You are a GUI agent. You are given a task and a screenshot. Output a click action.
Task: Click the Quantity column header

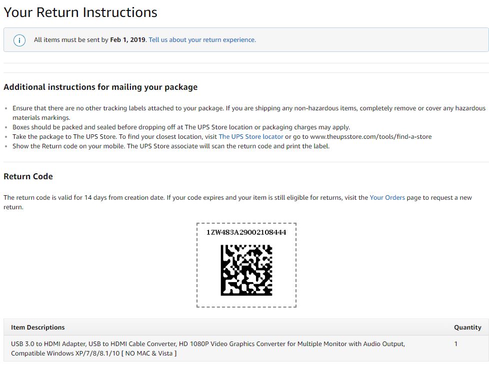[467, 327]
